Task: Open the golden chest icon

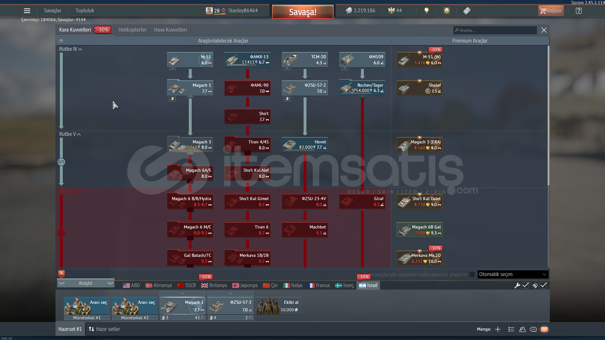Action: coord(447,11)
